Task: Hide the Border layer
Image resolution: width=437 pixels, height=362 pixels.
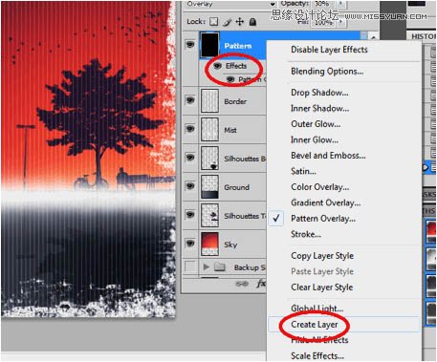Action: point(190,100)
